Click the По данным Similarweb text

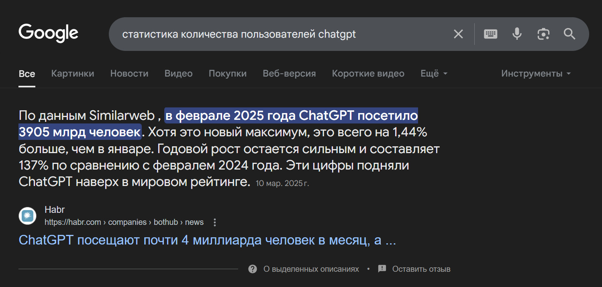pyautogui.click(x=86, y=116)
